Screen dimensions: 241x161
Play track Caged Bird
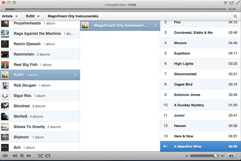[x=201, y=84]
